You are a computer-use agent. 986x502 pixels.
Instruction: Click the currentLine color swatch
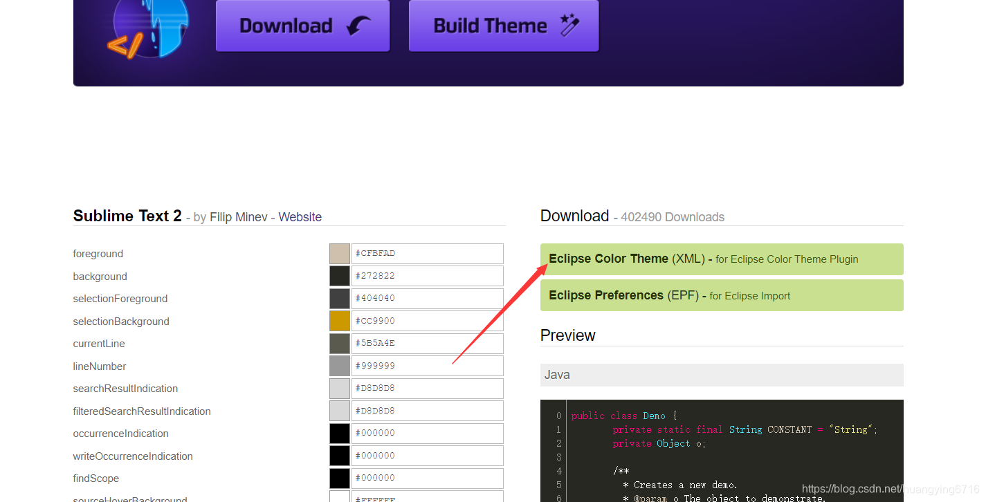pos(340,344)
